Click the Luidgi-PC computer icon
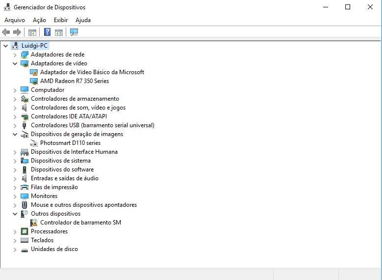The image size is (382, 280). [15, 46]
